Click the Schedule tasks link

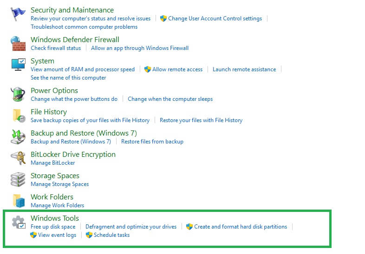pyautogui.click(x=111, y=235)
